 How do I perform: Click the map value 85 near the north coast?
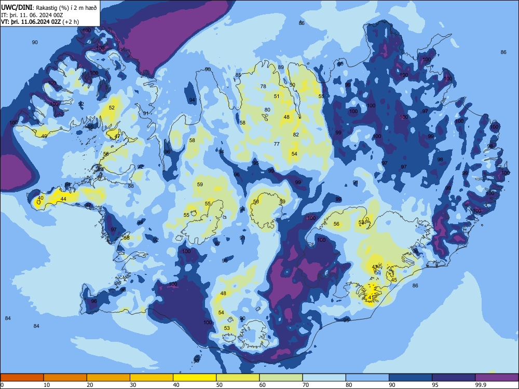click(x=238, y=75)
